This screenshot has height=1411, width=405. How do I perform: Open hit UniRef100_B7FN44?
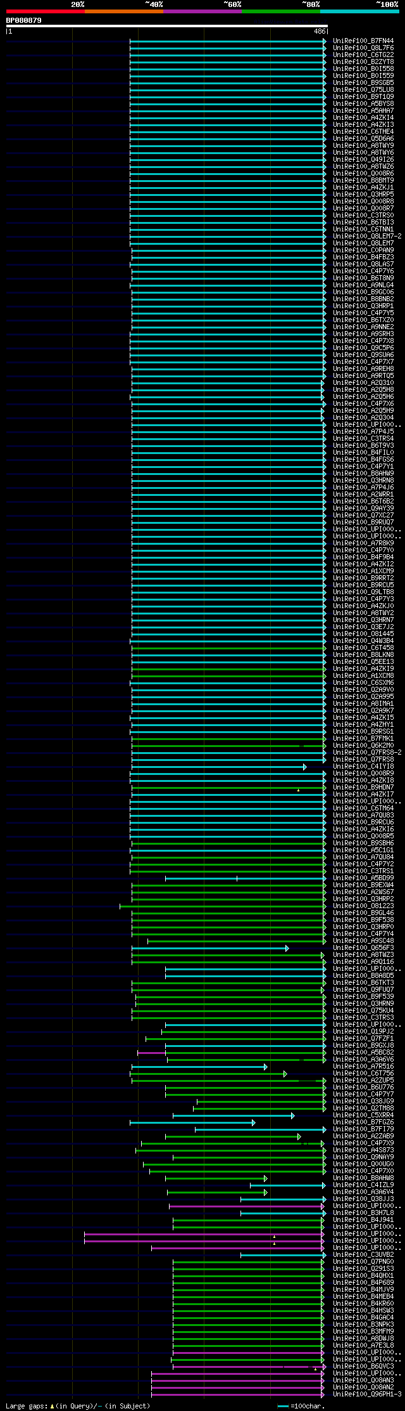363,41
